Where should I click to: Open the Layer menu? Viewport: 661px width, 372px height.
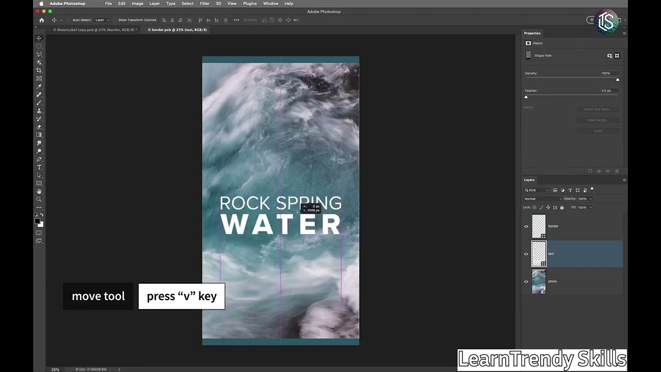click(154, 4)
